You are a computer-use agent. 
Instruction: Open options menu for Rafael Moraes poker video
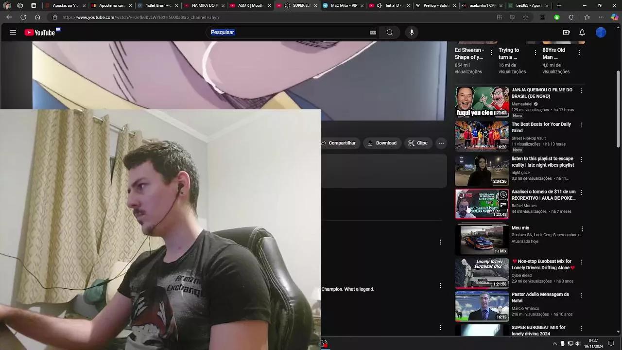coord(581,193)
